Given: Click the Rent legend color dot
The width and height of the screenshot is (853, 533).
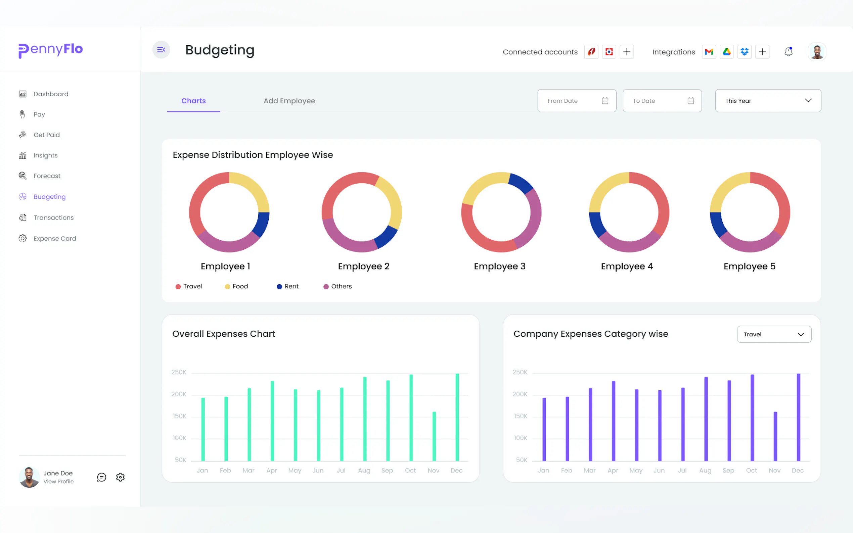Looking at the screenshot, I should (x=279, y=287).
